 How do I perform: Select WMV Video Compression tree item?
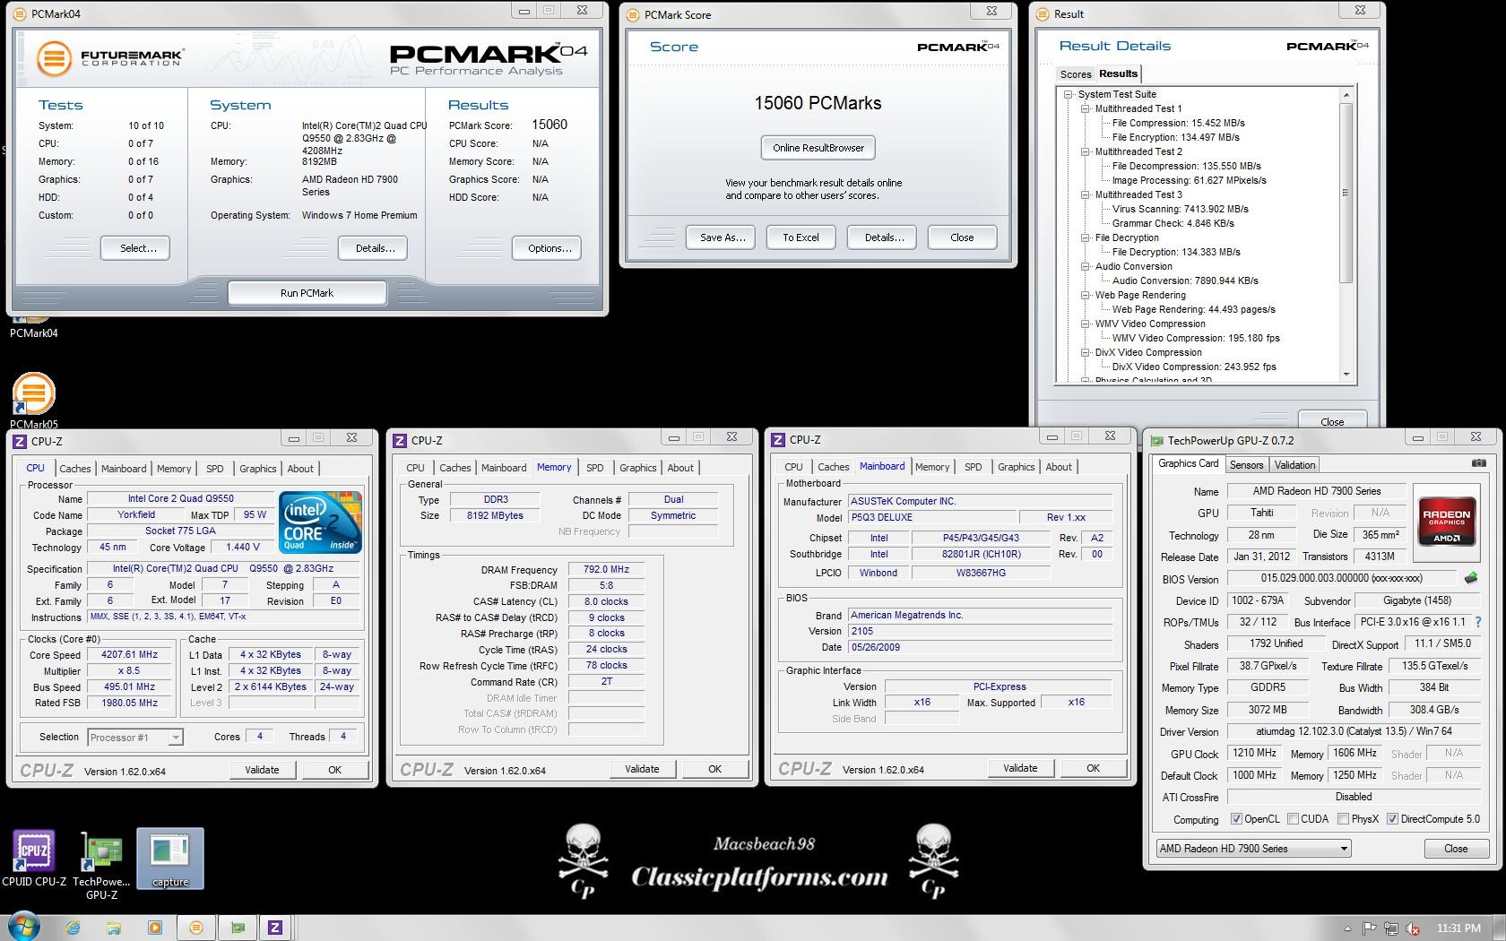(x=1150, y=324)
